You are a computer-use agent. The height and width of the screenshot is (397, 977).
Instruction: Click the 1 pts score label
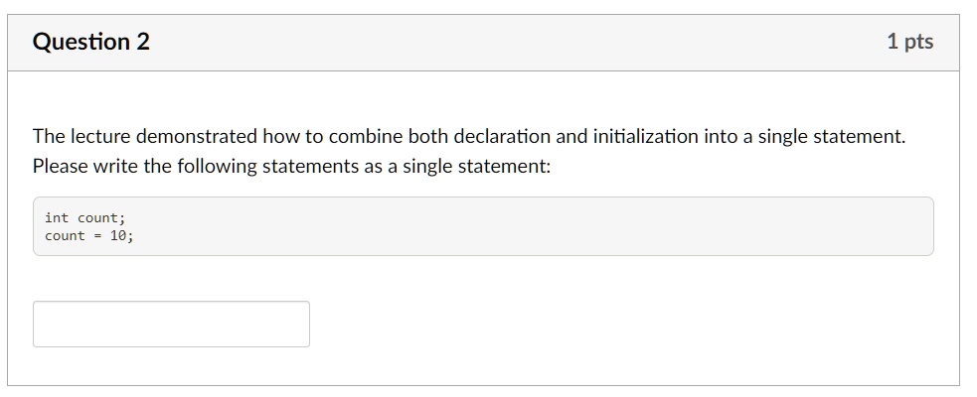coord(909,42)
